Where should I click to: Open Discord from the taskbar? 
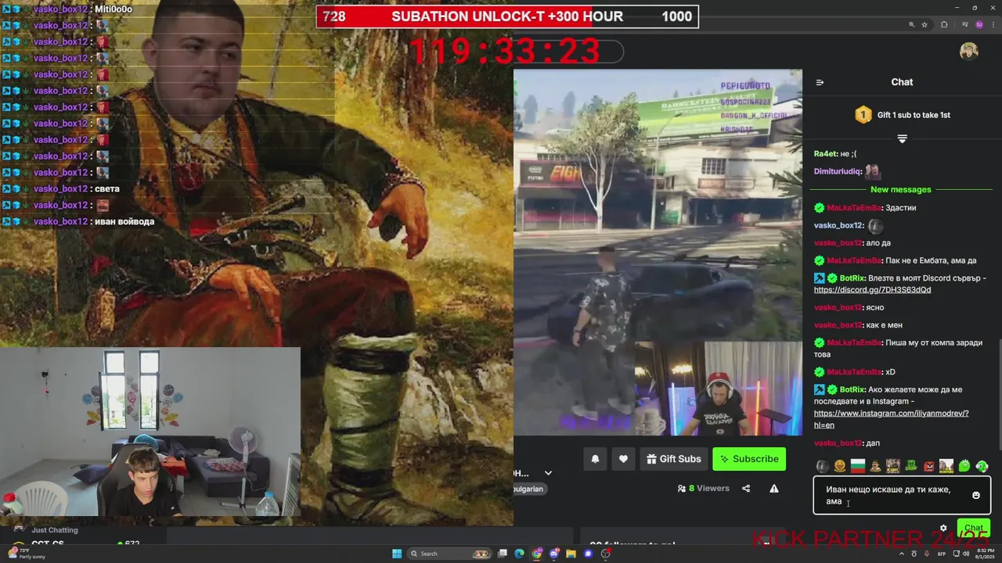554,554
